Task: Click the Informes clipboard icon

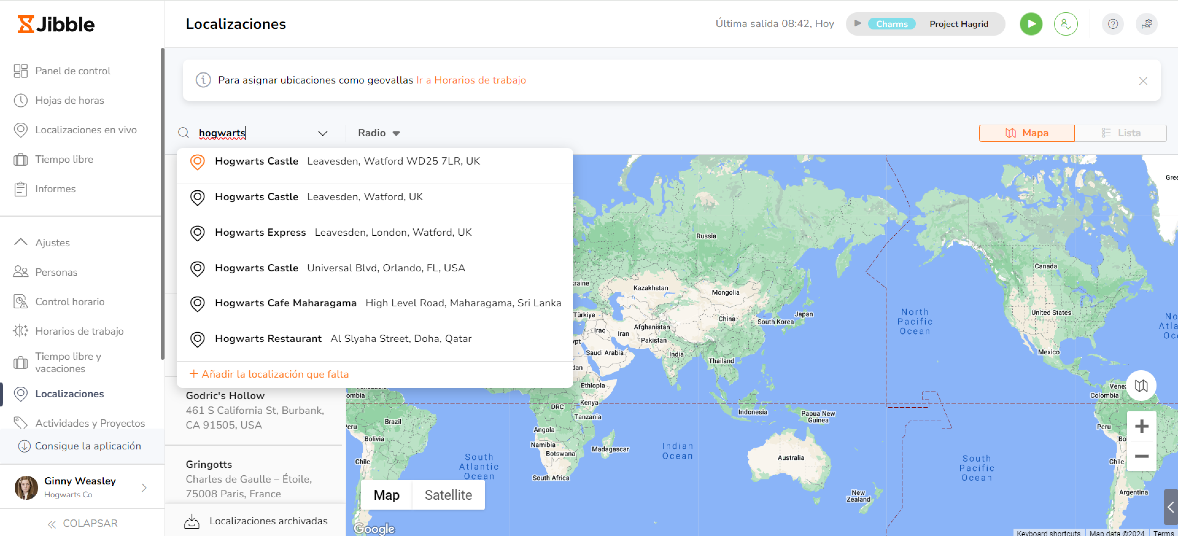Action: pyautogui.click(x=21, y=189)
